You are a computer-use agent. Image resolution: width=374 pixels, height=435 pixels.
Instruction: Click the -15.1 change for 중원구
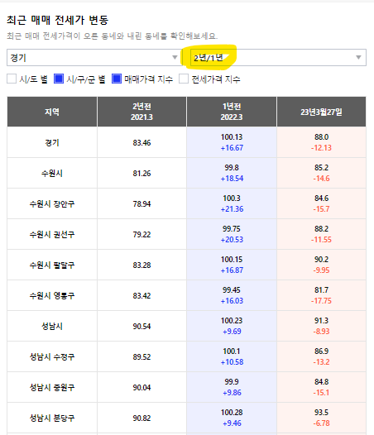[x=321, y=393]
